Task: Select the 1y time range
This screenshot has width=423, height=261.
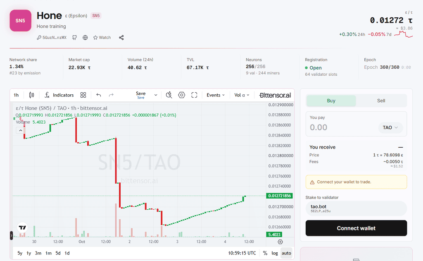Action: 29,253
